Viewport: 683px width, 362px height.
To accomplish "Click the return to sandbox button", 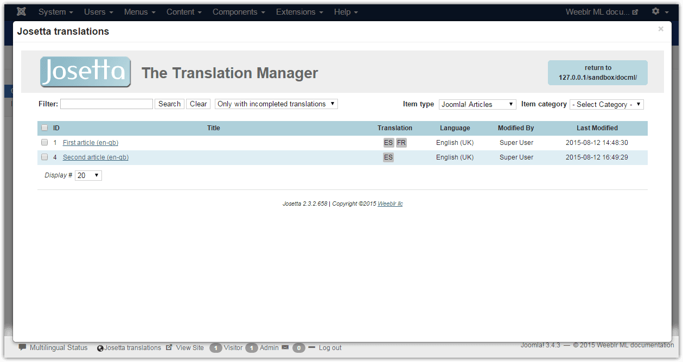I will (x=598, y=73).
